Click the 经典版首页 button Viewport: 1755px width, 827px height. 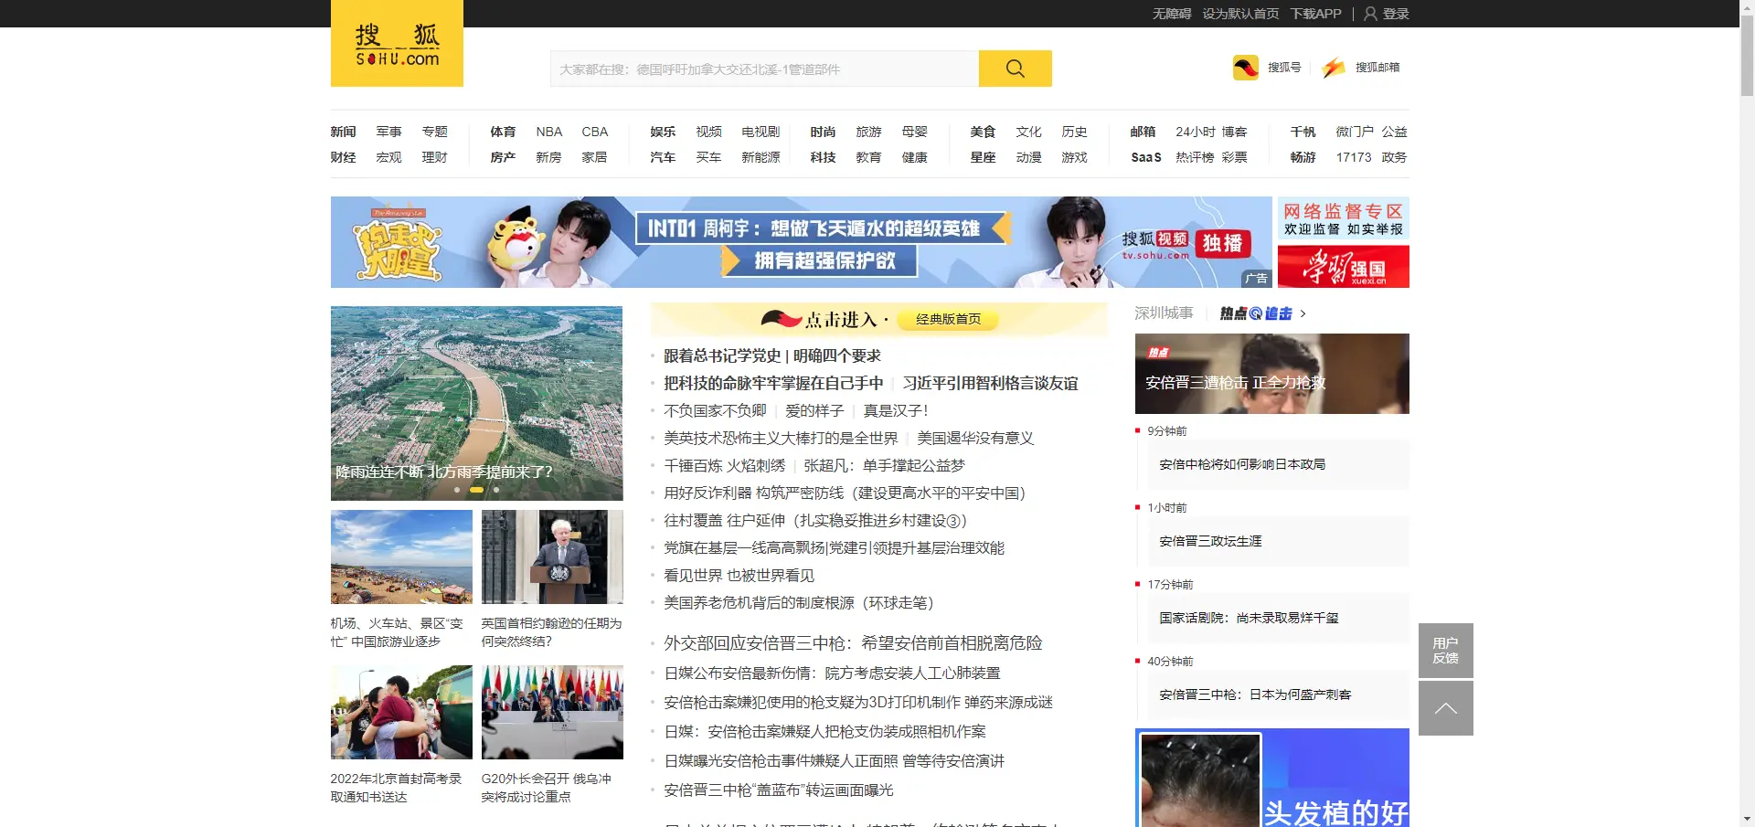click(x=947, y=320)
